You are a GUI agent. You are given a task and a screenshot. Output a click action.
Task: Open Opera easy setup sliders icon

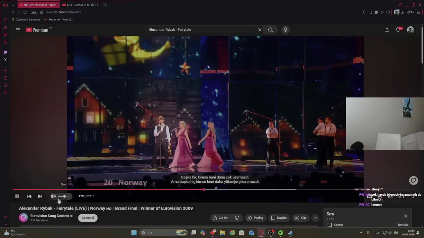click(418, 12)
